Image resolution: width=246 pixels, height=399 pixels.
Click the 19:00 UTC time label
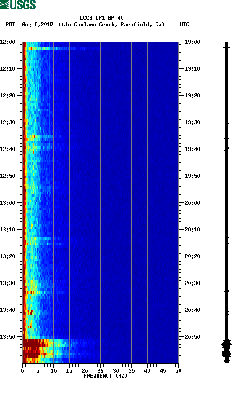192,42
